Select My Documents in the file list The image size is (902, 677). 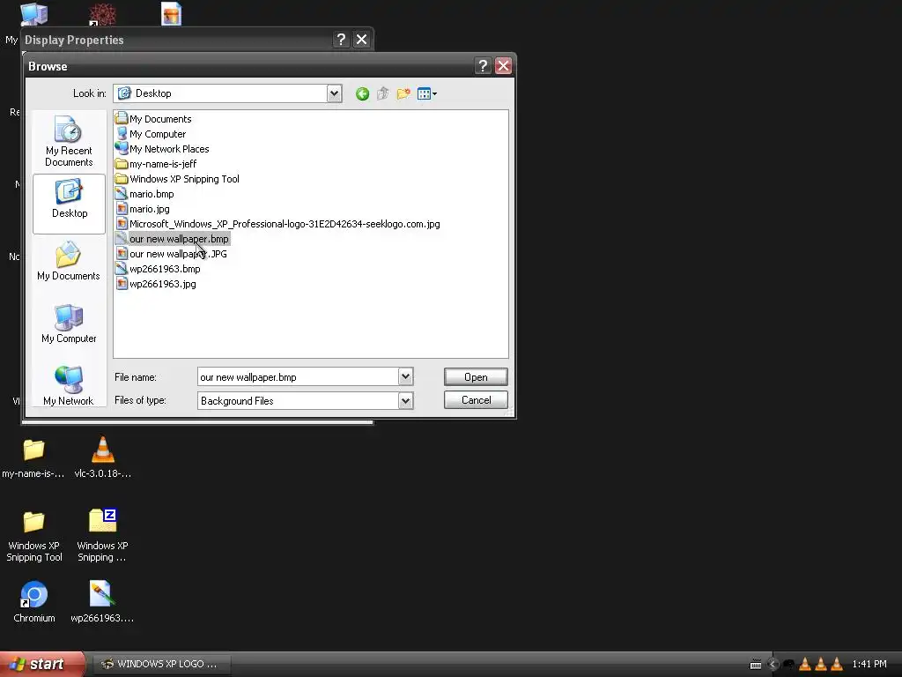(x=153, y=119)
